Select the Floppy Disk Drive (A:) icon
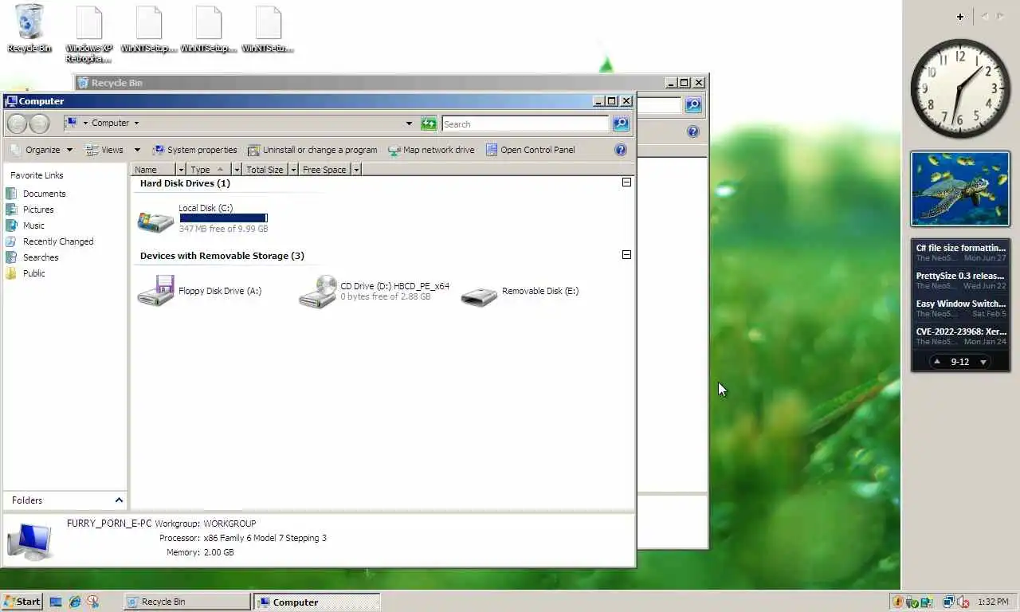Viewport: 1020px width, 612px height. coord(155,291)
